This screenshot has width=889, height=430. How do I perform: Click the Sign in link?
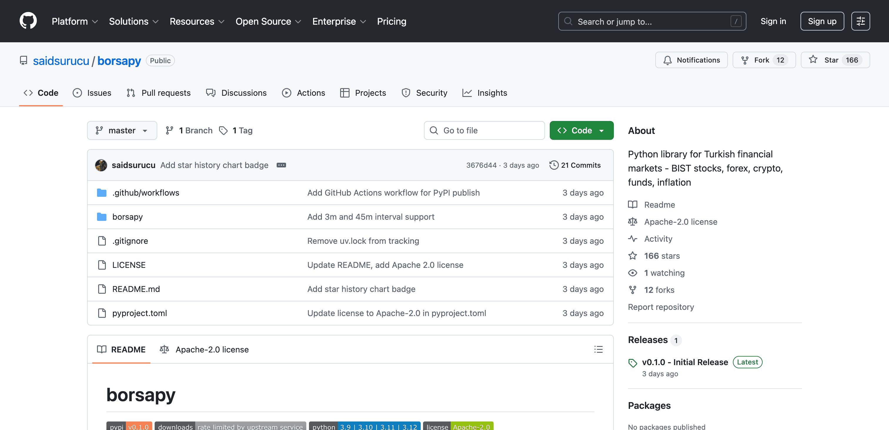773,21
